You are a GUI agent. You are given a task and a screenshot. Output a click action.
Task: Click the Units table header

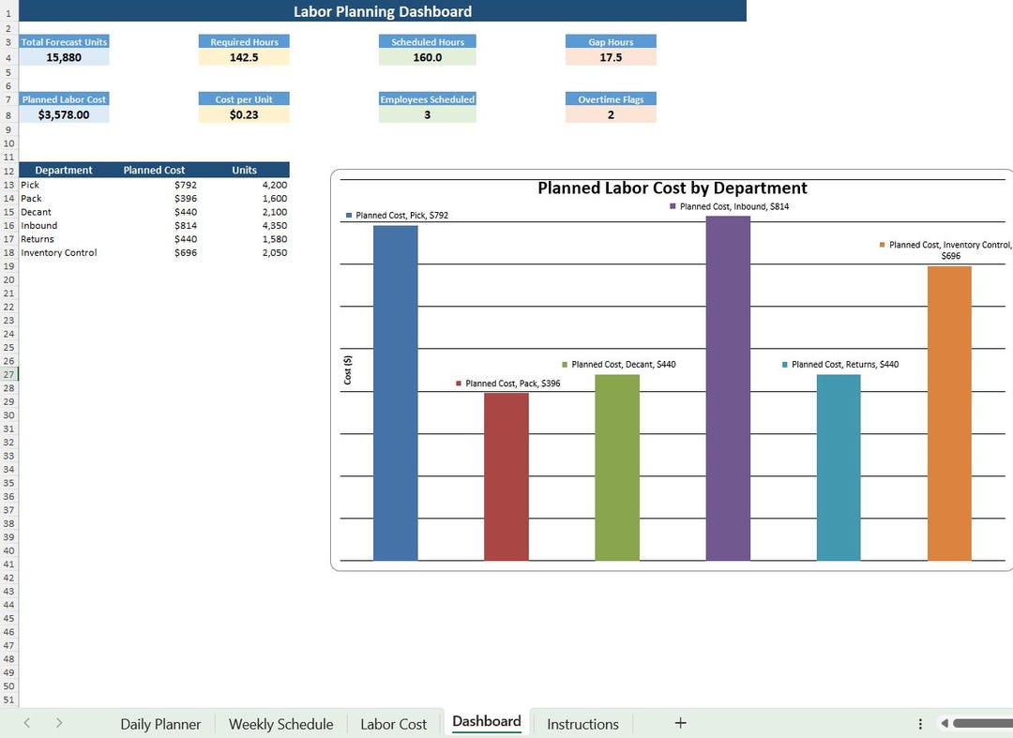(x=244, y=171)
